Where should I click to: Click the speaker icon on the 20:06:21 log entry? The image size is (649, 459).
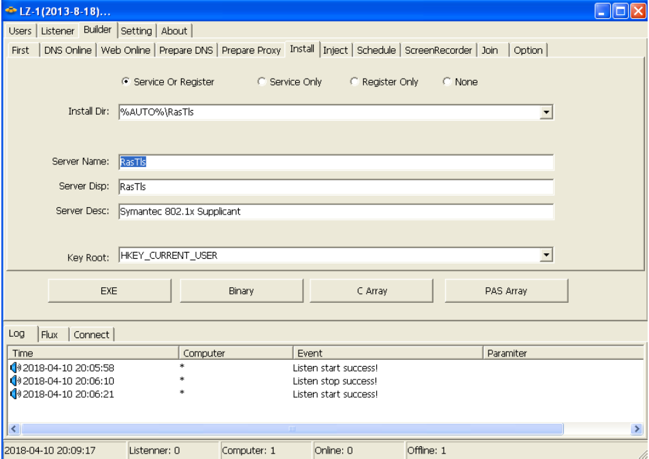coord(15,394)
